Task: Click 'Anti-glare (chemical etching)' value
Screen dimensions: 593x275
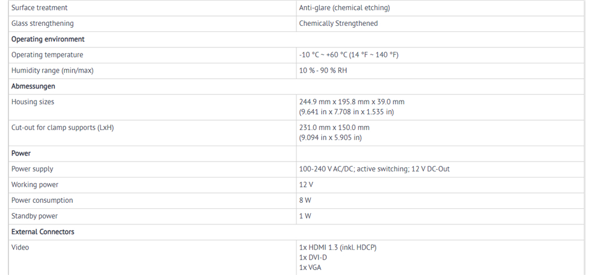Action: tap(344, 8)
